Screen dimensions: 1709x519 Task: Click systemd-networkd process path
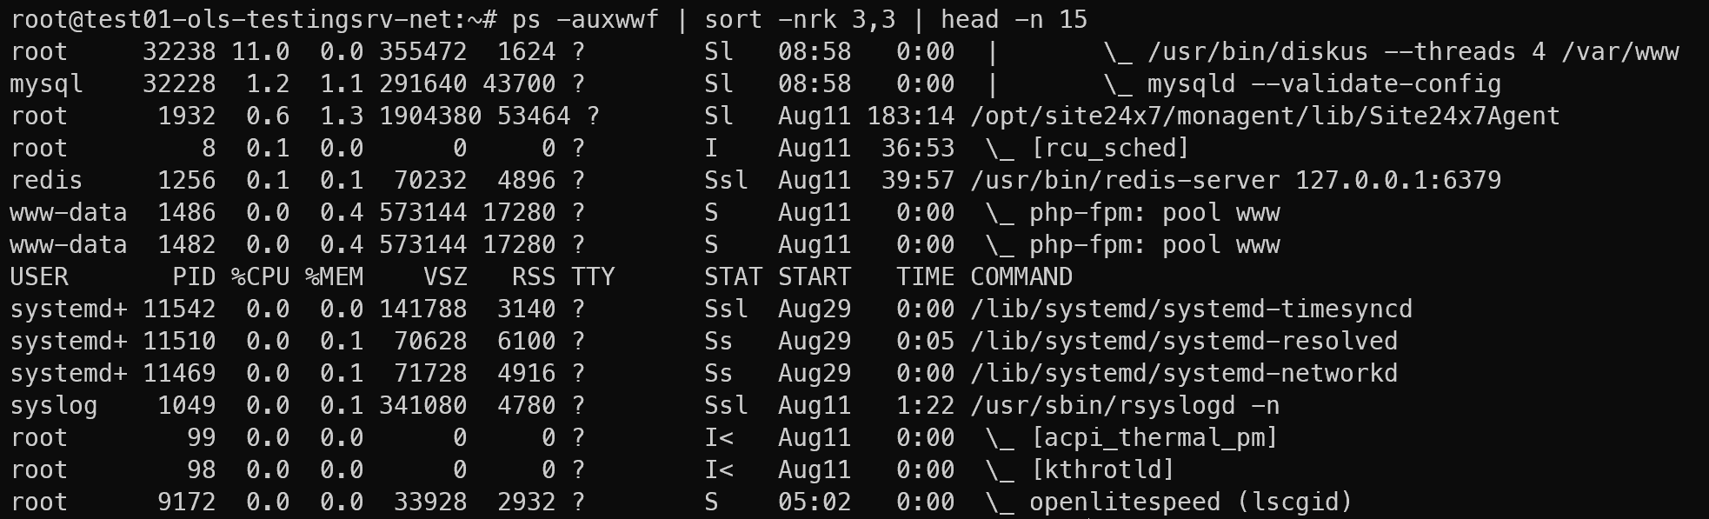[1184, 373]
